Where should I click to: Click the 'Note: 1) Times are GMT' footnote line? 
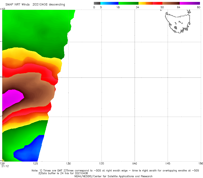115,171
